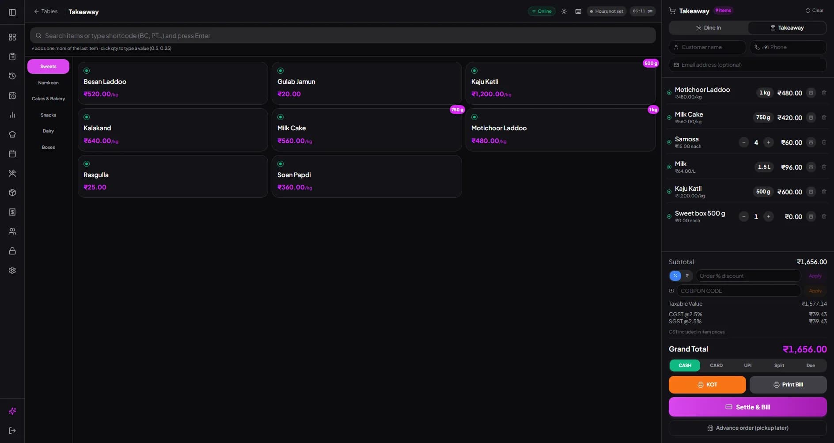Screen dimensions: 834x443
Task: Click the logout icon in sidebar
Action: [12, 431]
